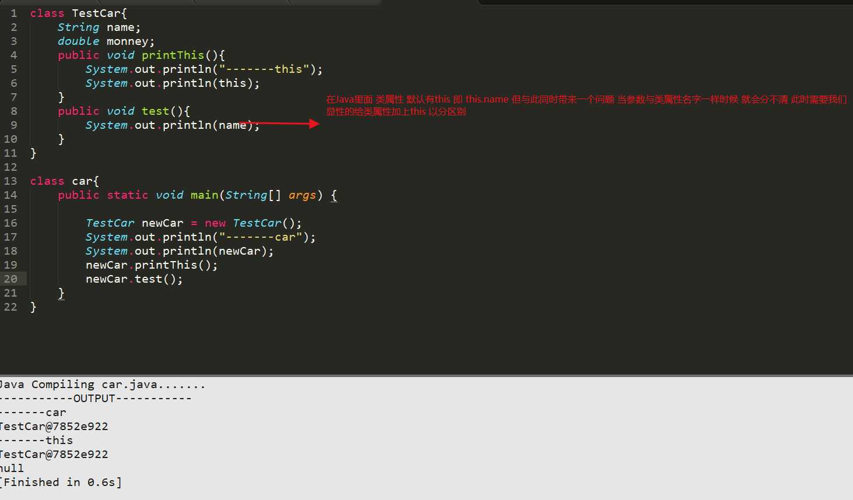Click line number 22 in the gutter
The height and width of the screenshot is (500, 853).
point(10,307)
